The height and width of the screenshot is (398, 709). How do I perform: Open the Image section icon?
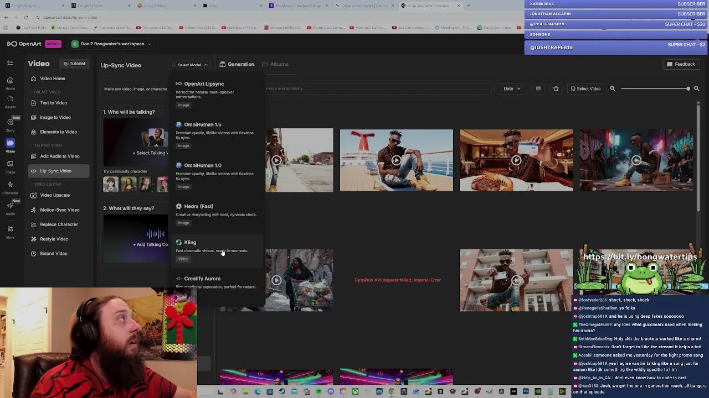coord(10,166)
